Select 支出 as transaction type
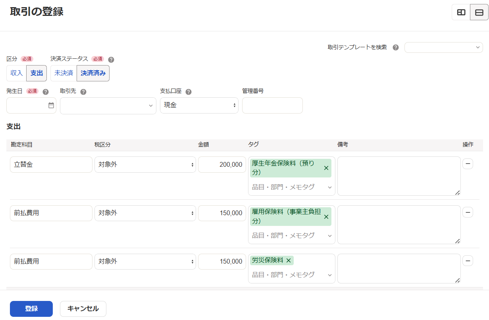Viewport: 489px width, 320px height. [x=37, y=73]
